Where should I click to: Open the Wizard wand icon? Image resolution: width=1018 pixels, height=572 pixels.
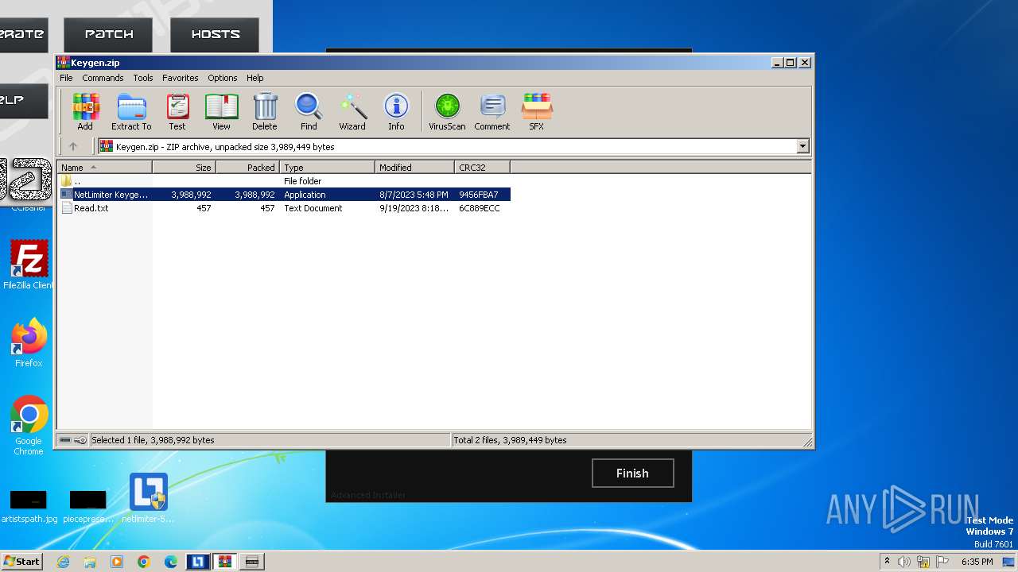352,111
